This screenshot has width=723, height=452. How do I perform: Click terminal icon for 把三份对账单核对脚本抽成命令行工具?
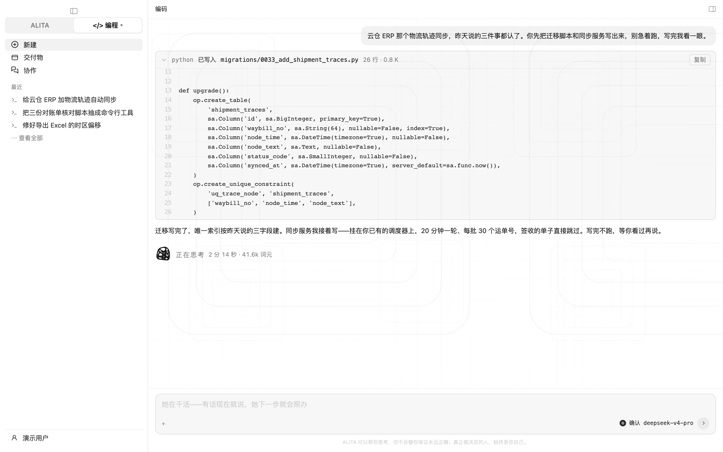[x=14, y=113]
